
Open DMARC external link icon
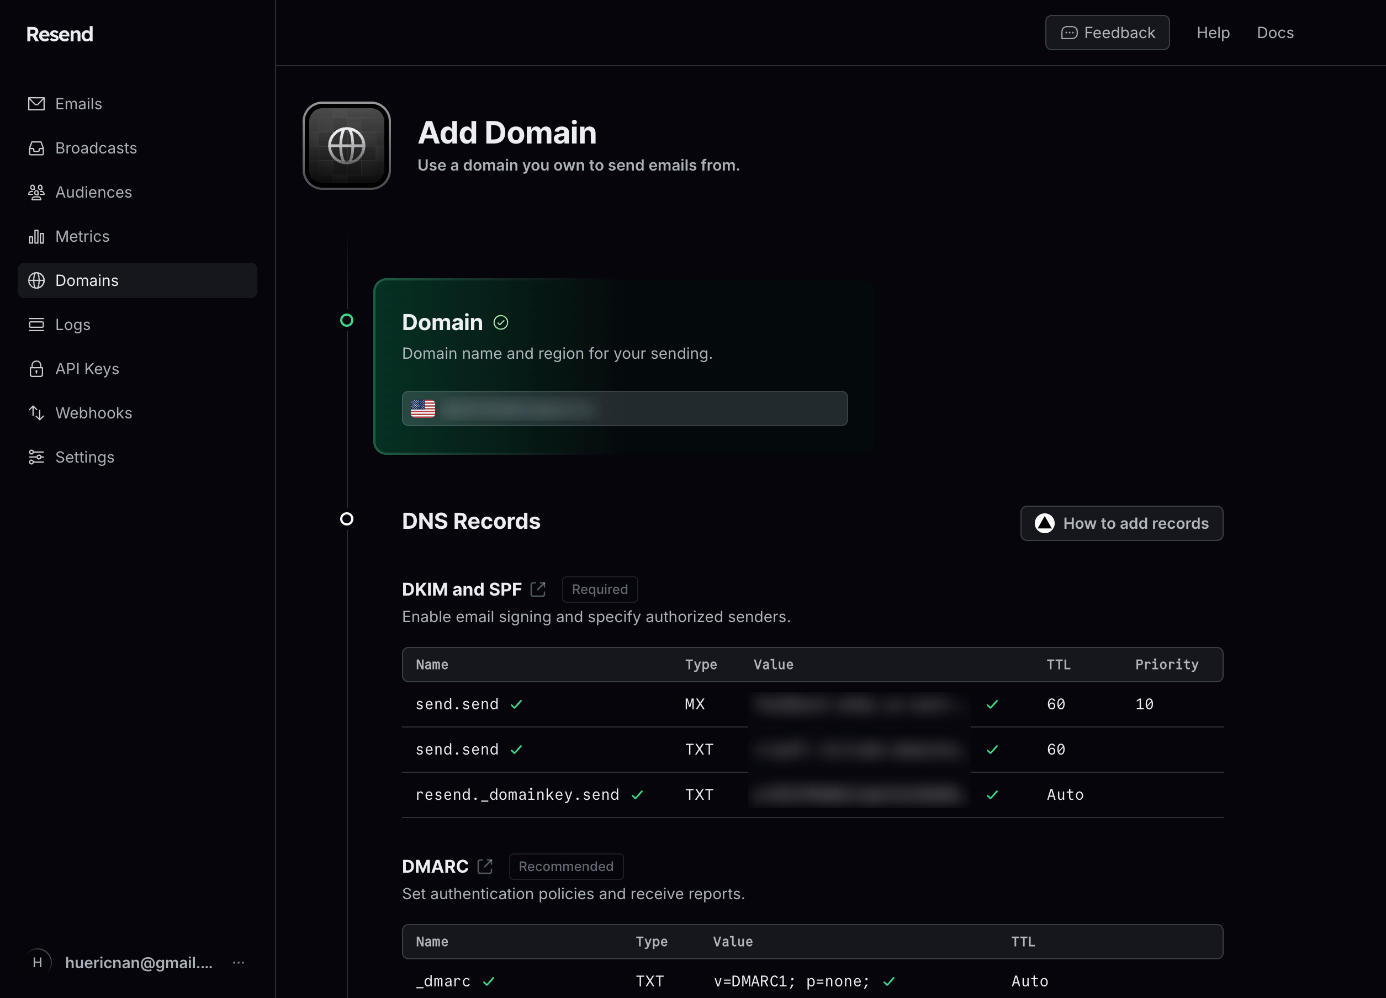[x=485, y=866]
